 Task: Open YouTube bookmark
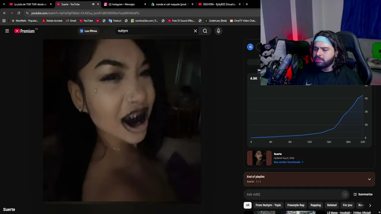tap(86, 21)
